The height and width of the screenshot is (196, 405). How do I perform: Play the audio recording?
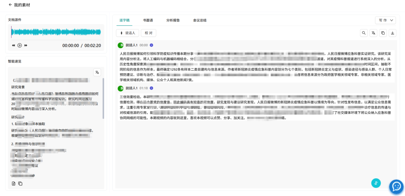(20, 45)
